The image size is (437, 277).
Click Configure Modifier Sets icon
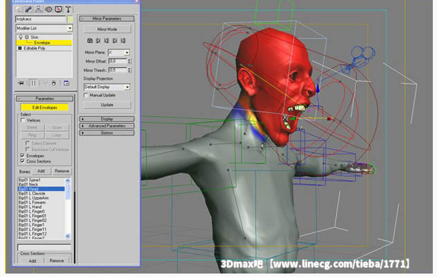(x=66, y=82)
